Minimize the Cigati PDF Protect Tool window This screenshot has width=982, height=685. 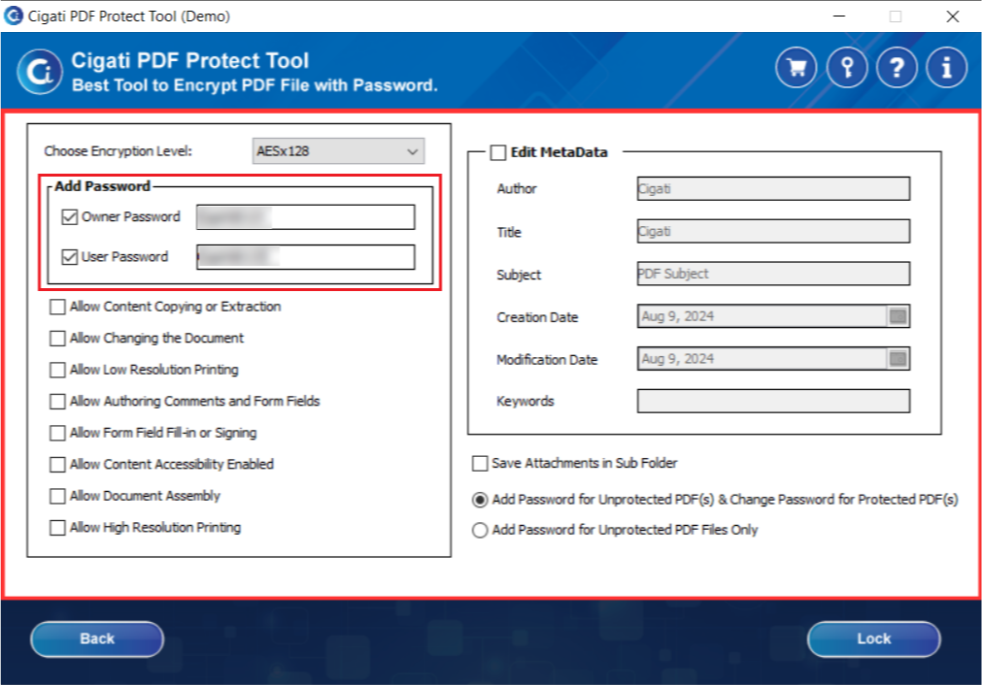tap(839, 16)
